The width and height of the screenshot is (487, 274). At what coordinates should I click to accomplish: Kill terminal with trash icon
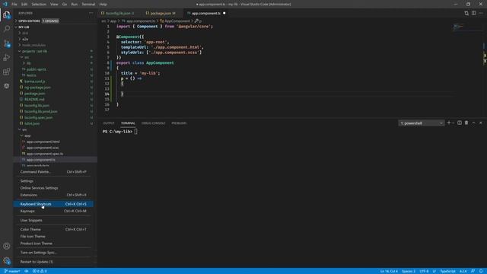466,123
